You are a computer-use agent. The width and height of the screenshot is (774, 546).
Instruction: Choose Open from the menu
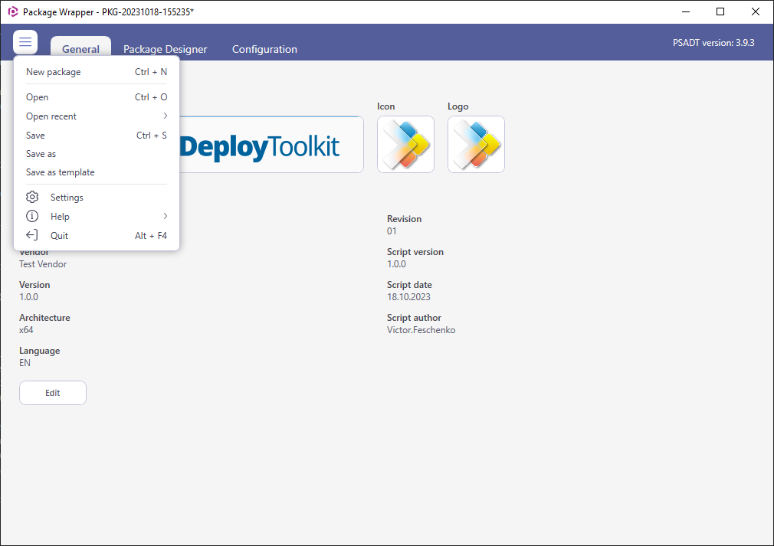pos(97,97)
